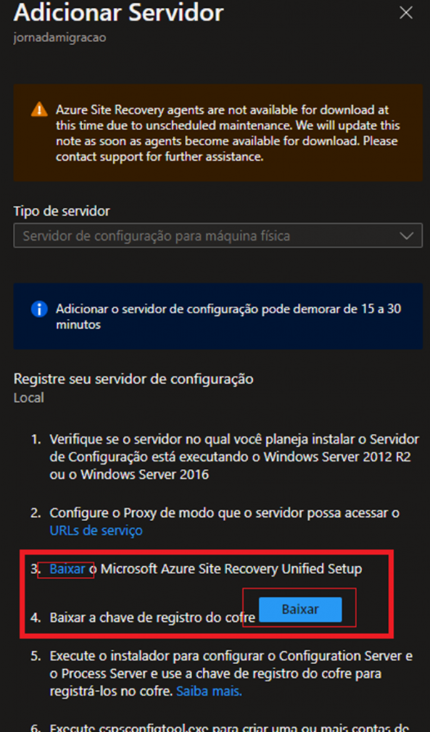Click the Baixar link for Unified Setup
The image size is (430, 732).
pyautogui.click(x=67, y=569)
